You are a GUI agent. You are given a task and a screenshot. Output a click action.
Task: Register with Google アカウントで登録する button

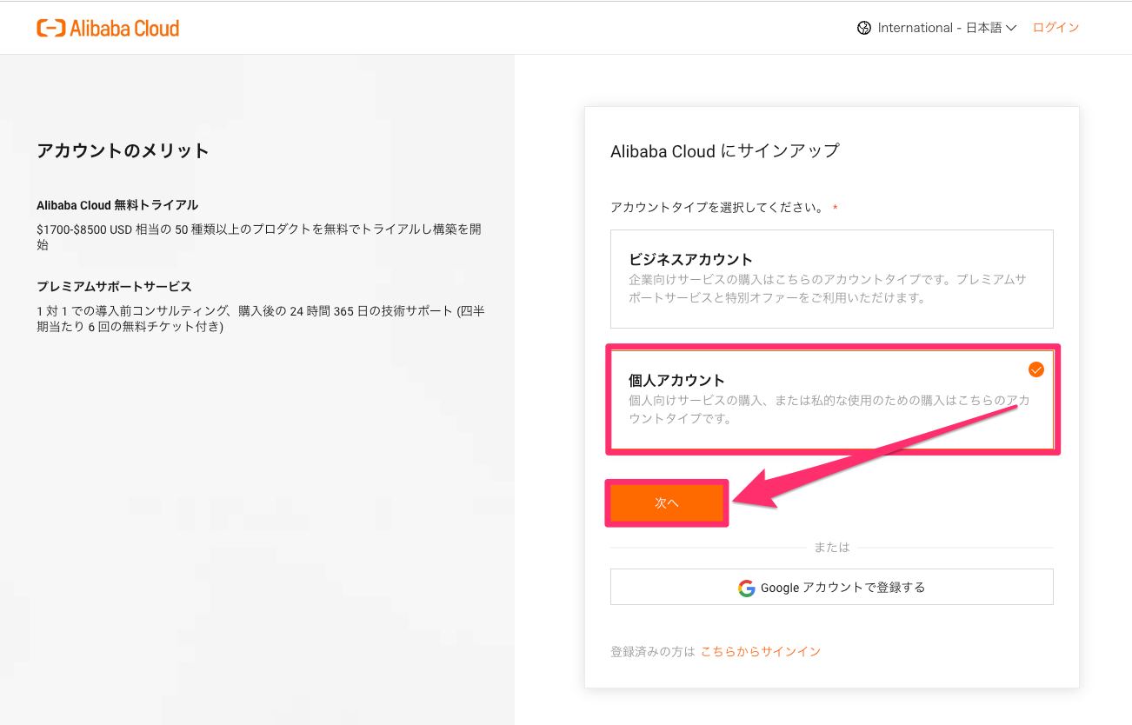(x=832, y=587)
